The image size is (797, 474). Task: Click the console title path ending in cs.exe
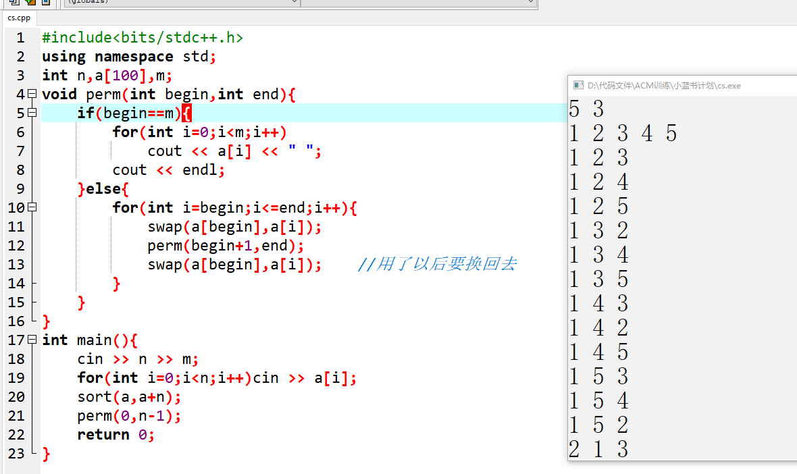click(664, 85)
